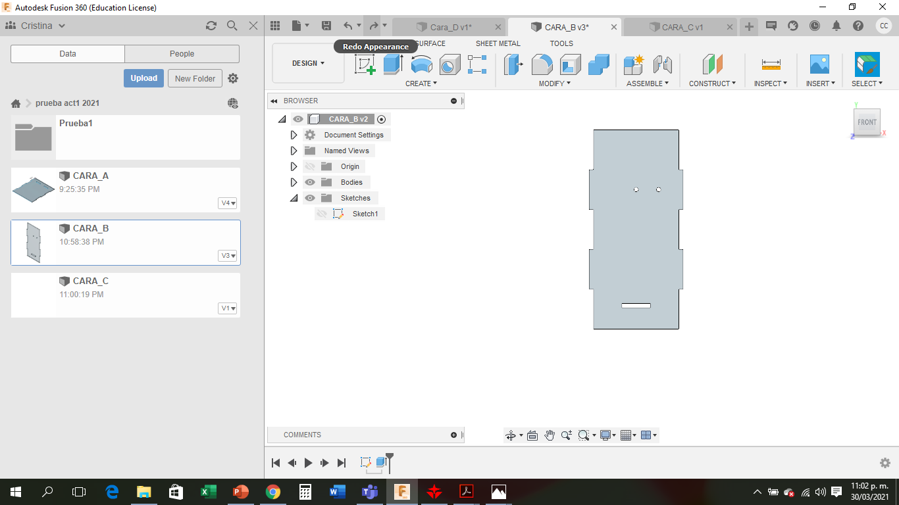The image size is (899, 505).
Task: Open the INSPECT dropdown menu
Action: coord(771,84)
